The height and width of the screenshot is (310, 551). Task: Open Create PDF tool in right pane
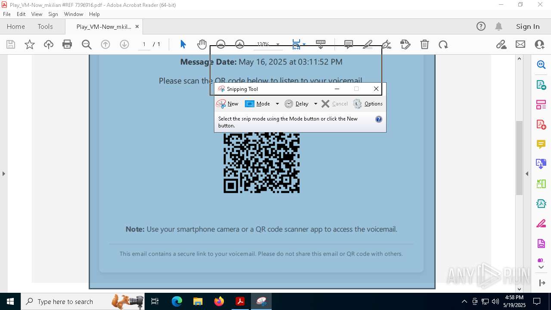point(541,124)
